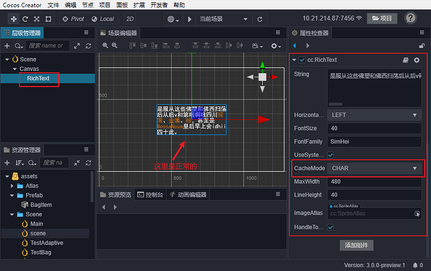Open the preview platform globe dropdown
Screen dimensions: 431x271
pyautogui.click(x=173, y=19)
